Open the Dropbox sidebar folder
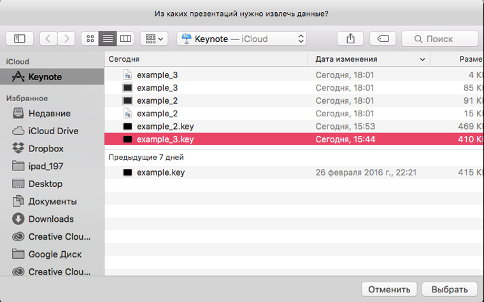484x302 pixels. tap(46, 148)
